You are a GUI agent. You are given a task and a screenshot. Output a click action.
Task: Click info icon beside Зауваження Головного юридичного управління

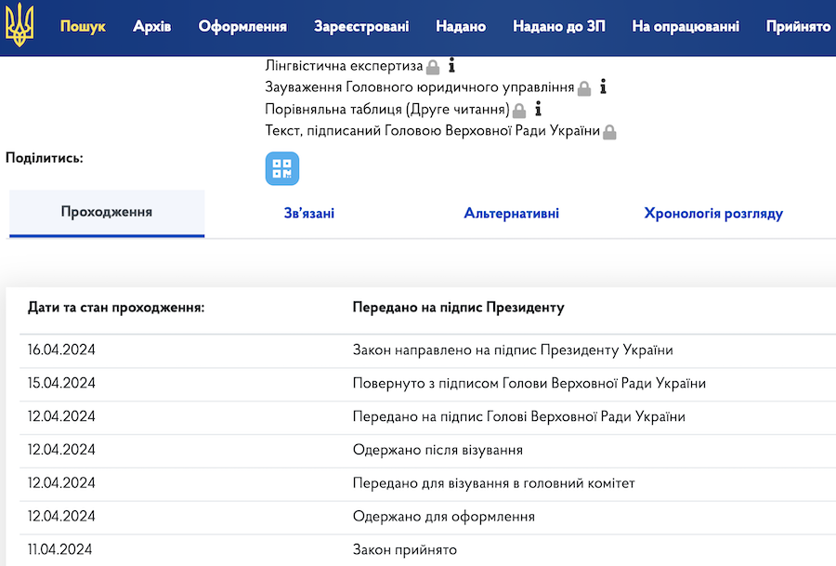pos(603,87)
